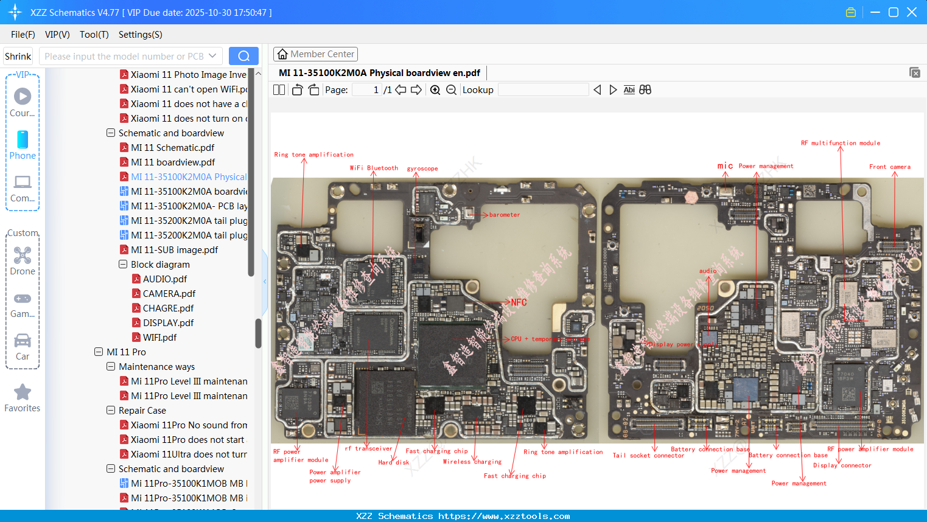Click the printer icon in title bar
The image size is (927, 522).
click(850, 12)
